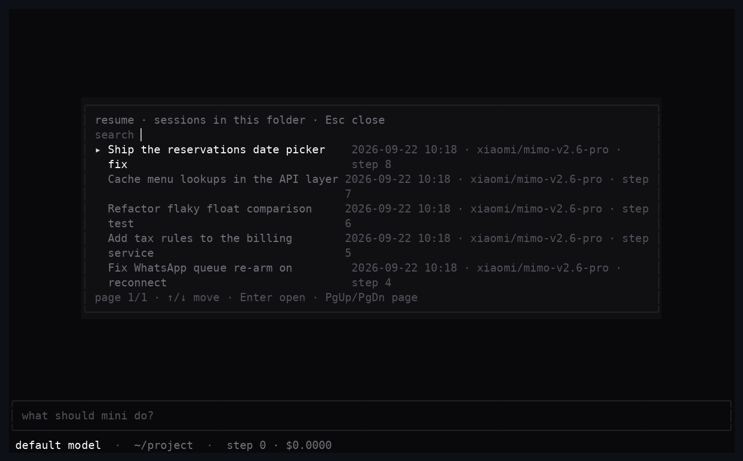Click the '↑/↓ move' footer hint
Viewport: 743px width, 461px height.
coord(193,297)
